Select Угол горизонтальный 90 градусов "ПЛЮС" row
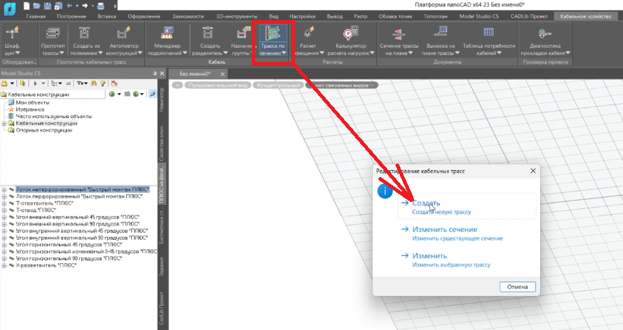The width and height of the screenshot is (623, 330). click(x=68, y=259)
